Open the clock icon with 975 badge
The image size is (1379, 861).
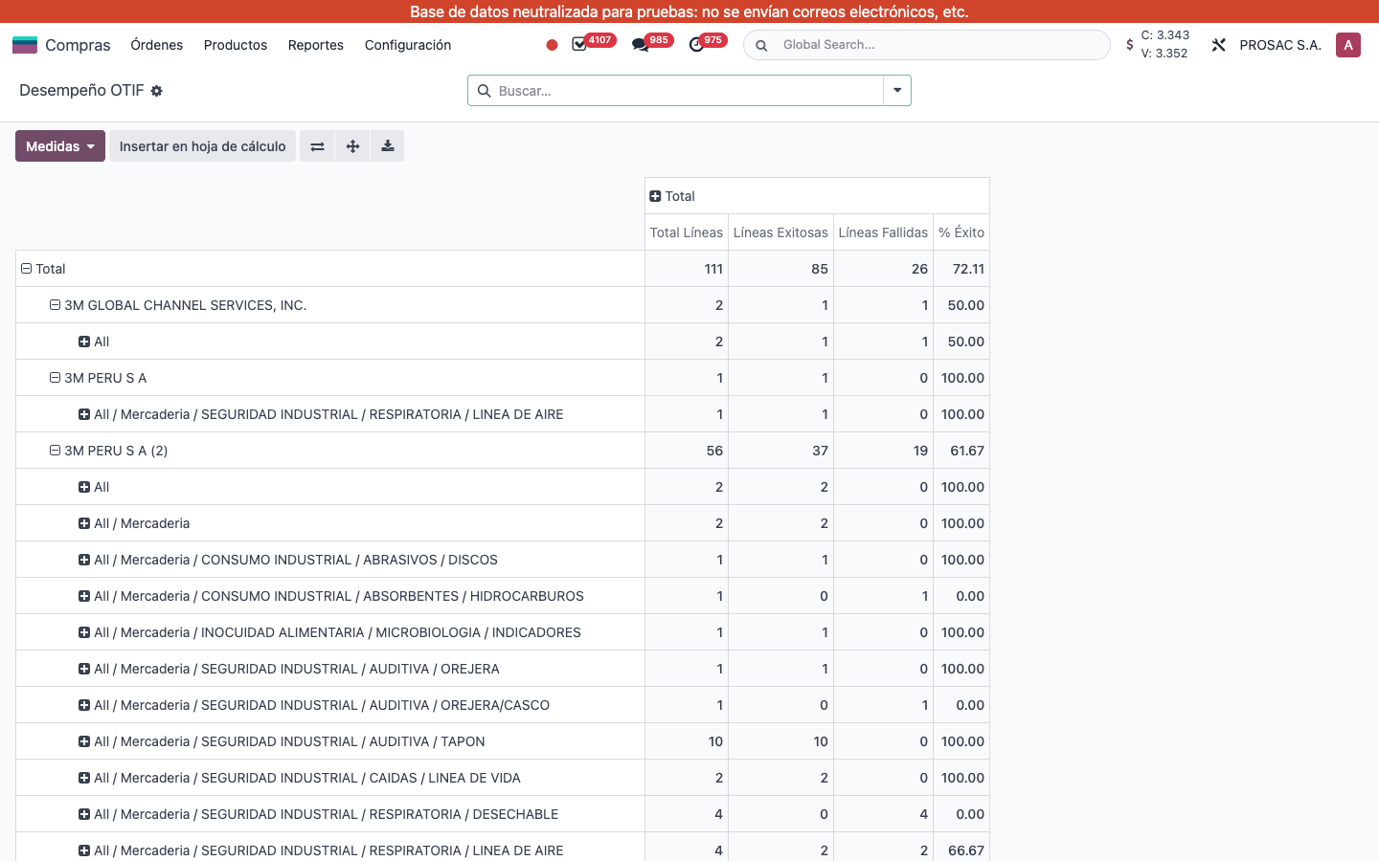[x=696, y=45]
